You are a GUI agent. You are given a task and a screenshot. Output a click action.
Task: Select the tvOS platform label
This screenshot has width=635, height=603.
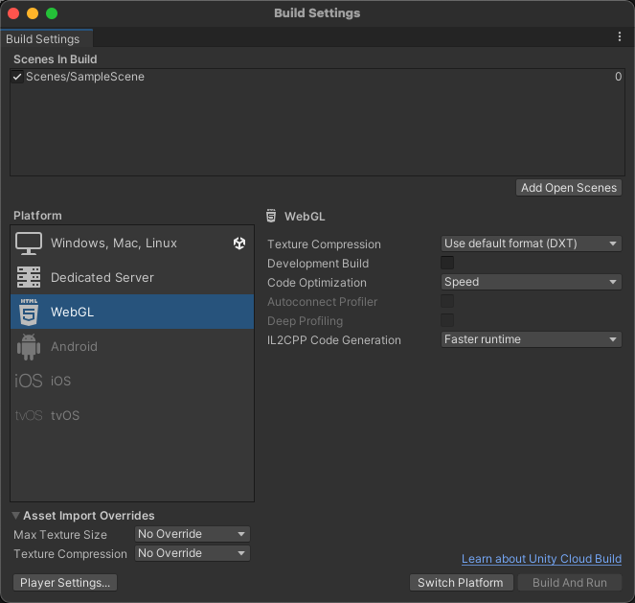[65, 415]
